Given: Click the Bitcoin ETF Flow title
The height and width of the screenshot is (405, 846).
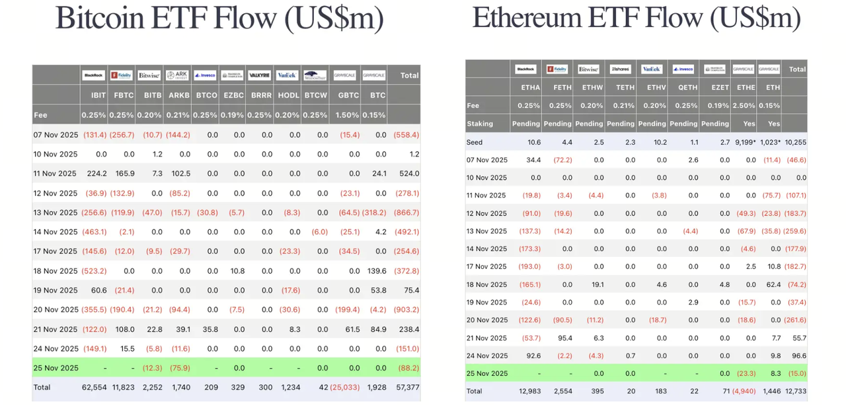Looking at the screenshot, I should [219, 18].
